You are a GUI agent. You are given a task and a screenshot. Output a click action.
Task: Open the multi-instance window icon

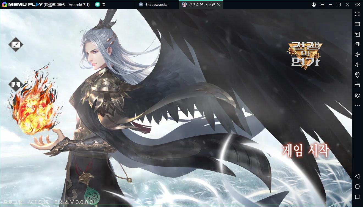tap(357, 44)
